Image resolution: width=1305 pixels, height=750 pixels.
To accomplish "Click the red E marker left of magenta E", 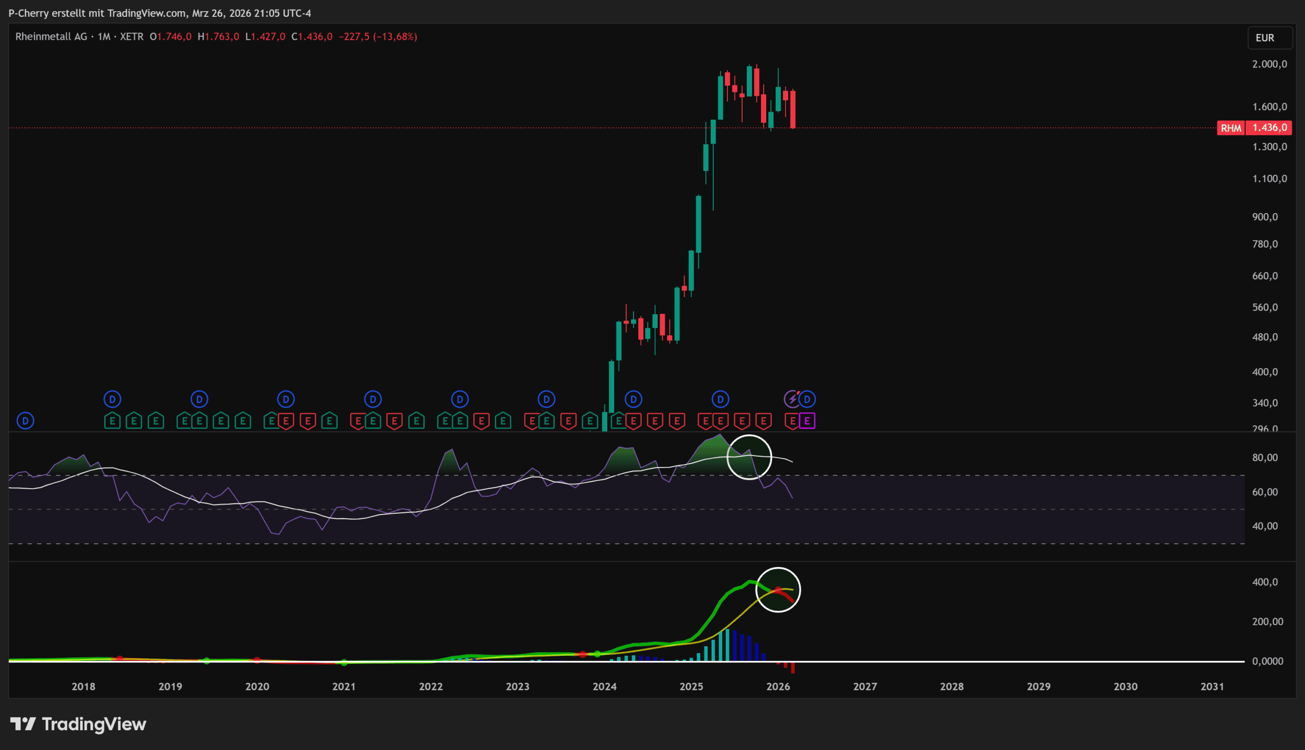I will [792, 421].
